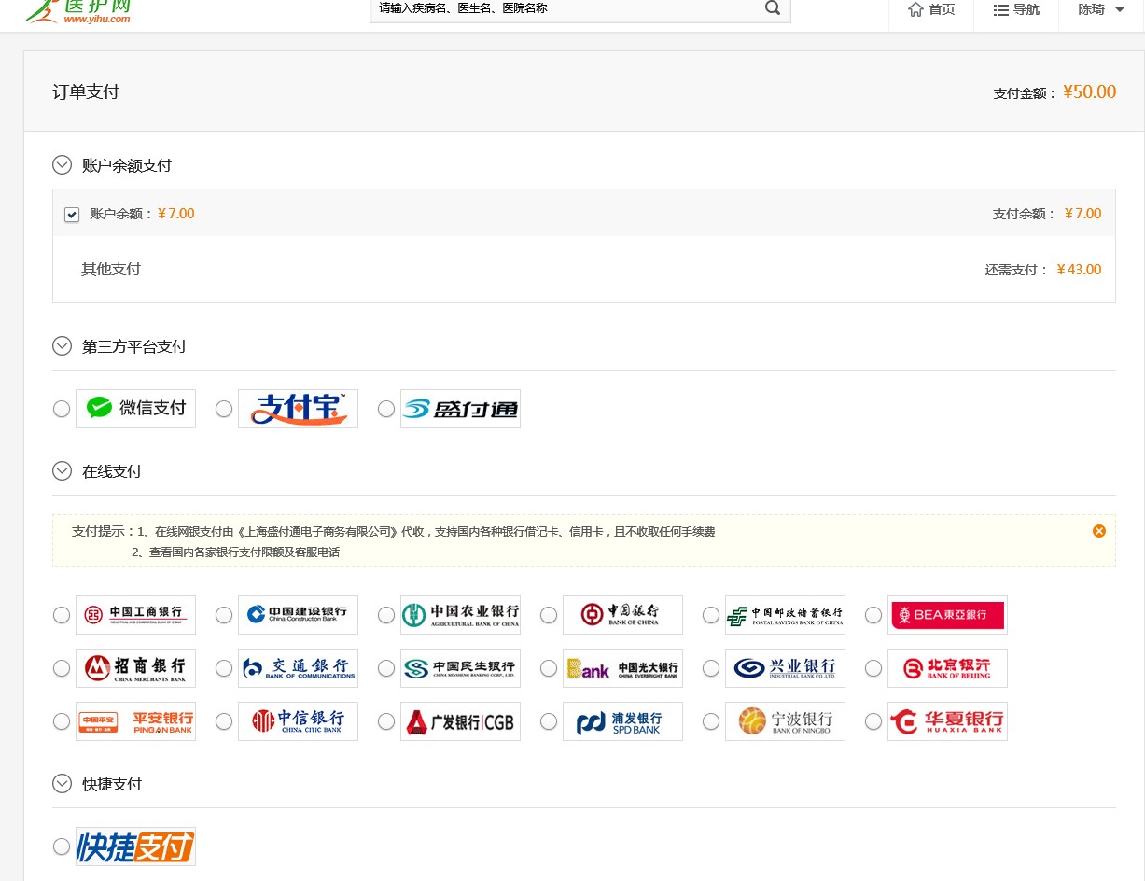The height and width of the screenshot is (881, 1145).
Task: Select the 兴业银行 radio button
Action: 711,668
